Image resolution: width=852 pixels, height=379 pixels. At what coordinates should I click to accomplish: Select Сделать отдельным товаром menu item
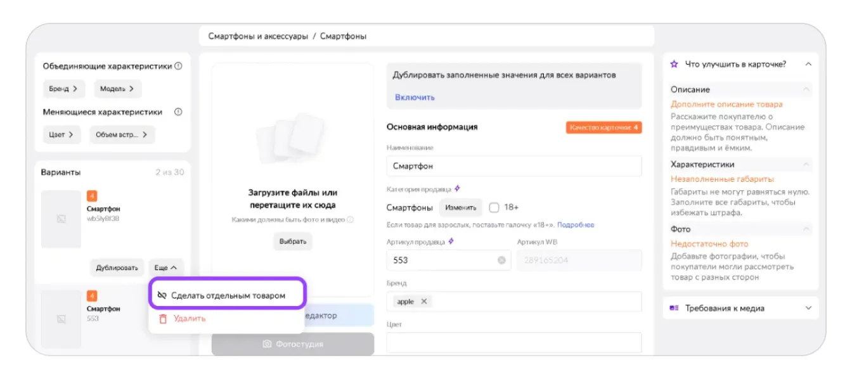coord(228,295)
